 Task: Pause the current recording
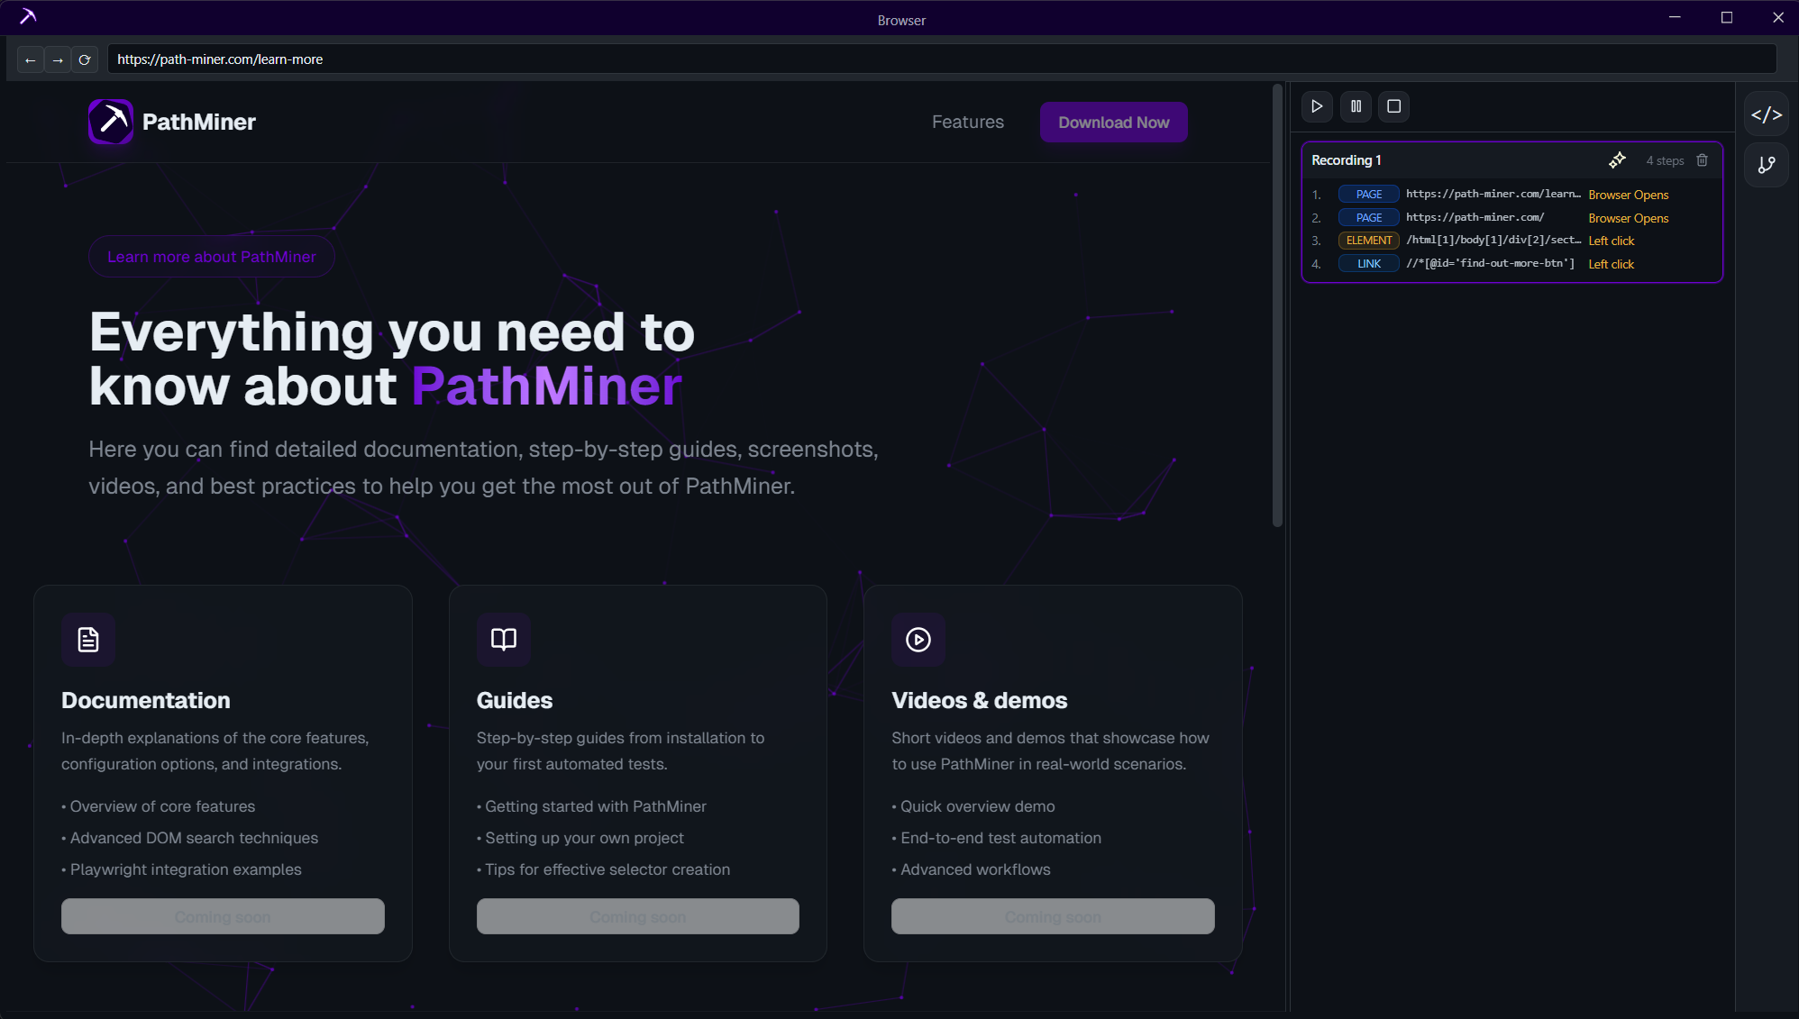coord(1356,105)
